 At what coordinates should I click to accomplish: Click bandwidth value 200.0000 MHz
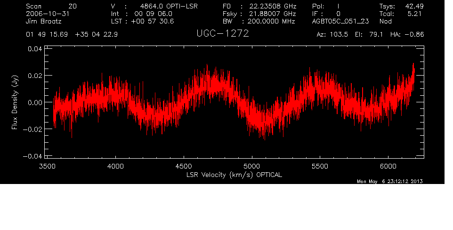click(x=271, y=21)
